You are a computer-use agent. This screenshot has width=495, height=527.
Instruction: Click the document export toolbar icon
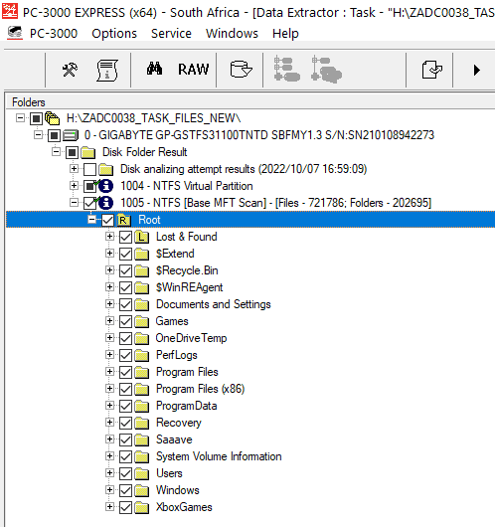tap(431, 70)
